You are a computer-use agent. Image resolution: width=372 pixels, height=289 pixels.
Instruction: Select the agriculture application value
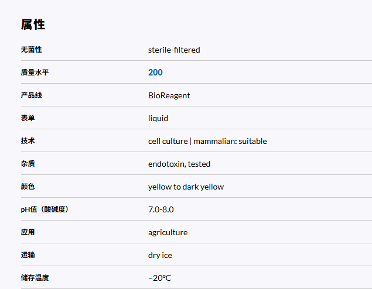point(168,232)
